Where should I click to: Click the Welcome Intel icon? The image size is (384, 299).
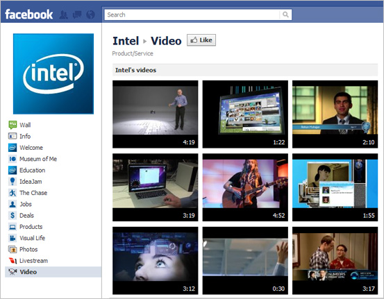tap(12, 148)
